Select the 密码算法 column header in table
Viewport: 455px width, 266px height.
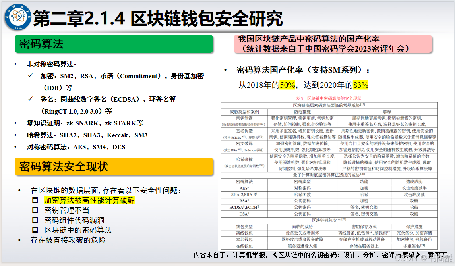244,182
